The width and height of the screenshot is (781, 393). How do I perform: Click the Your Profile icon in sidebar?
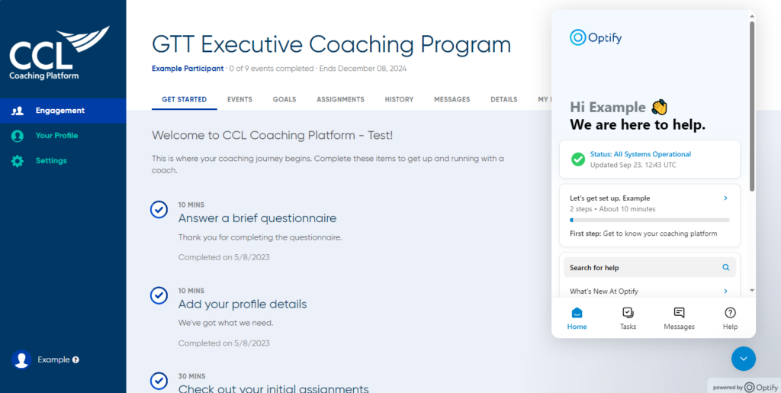[18, 136]
